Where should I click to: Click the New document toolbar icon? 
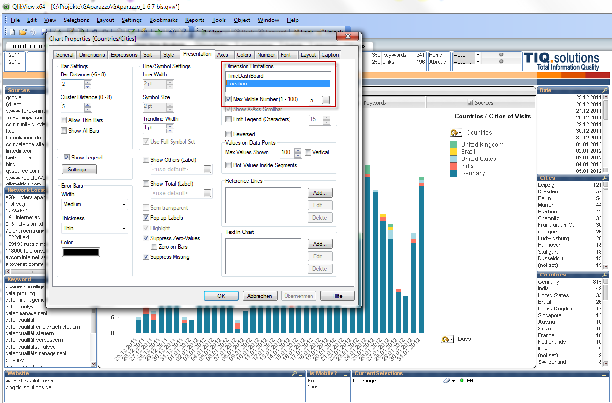click(12, 32)
